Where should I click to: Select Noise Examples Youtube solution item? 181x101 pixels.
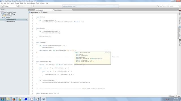pyautogui.click(x=10, y=12)
